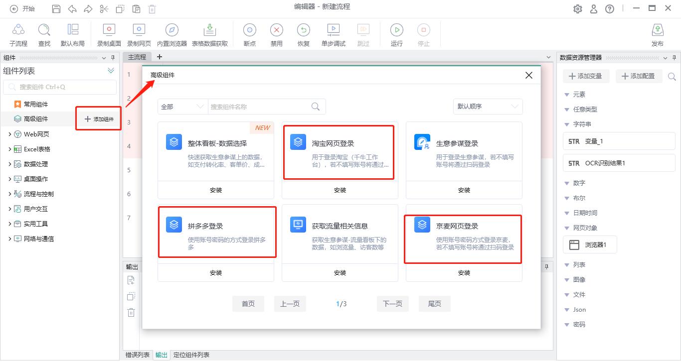Switch to the 主流程 tab
The image size is (681, 362).
tap(137, 57)
